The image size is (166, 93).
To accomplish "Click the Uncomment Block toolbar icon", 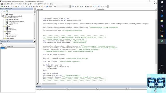I will pos(96,6).
